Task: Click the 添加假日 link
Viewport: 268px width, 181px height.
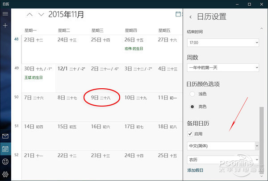Action: [x=195, y=170]
